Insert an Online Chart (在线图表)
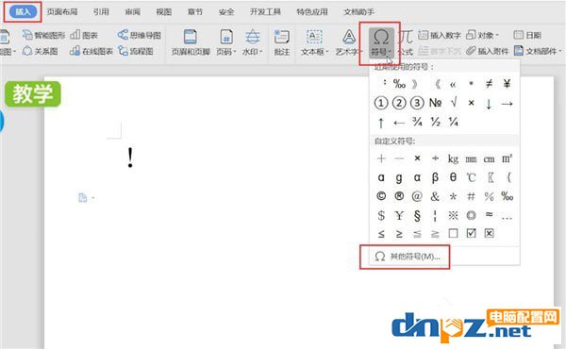566x349 pixels. (x=92, y=51)
